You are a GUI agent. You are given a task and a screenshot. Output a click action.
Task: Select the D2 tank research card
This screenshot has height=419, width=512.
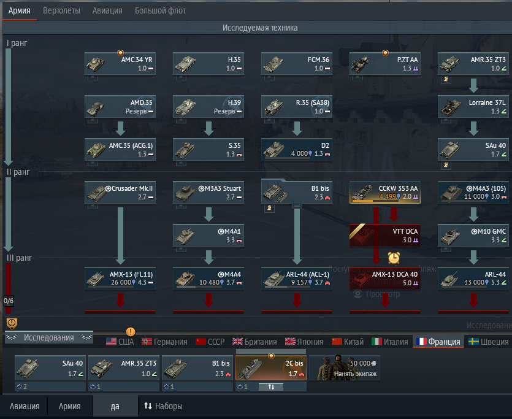(x=297, y=150)
